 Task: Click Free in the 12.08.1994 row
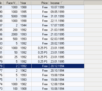click(45, 84)
